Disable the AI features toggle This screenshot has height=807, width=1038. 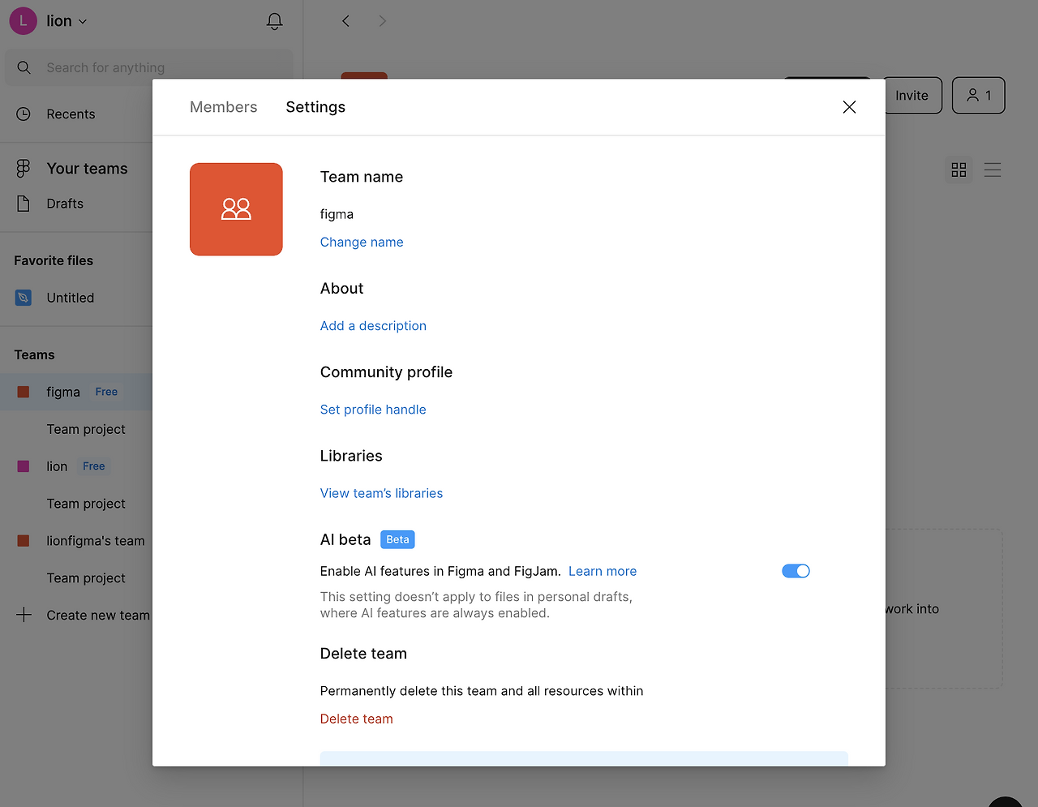pos(796,571)
